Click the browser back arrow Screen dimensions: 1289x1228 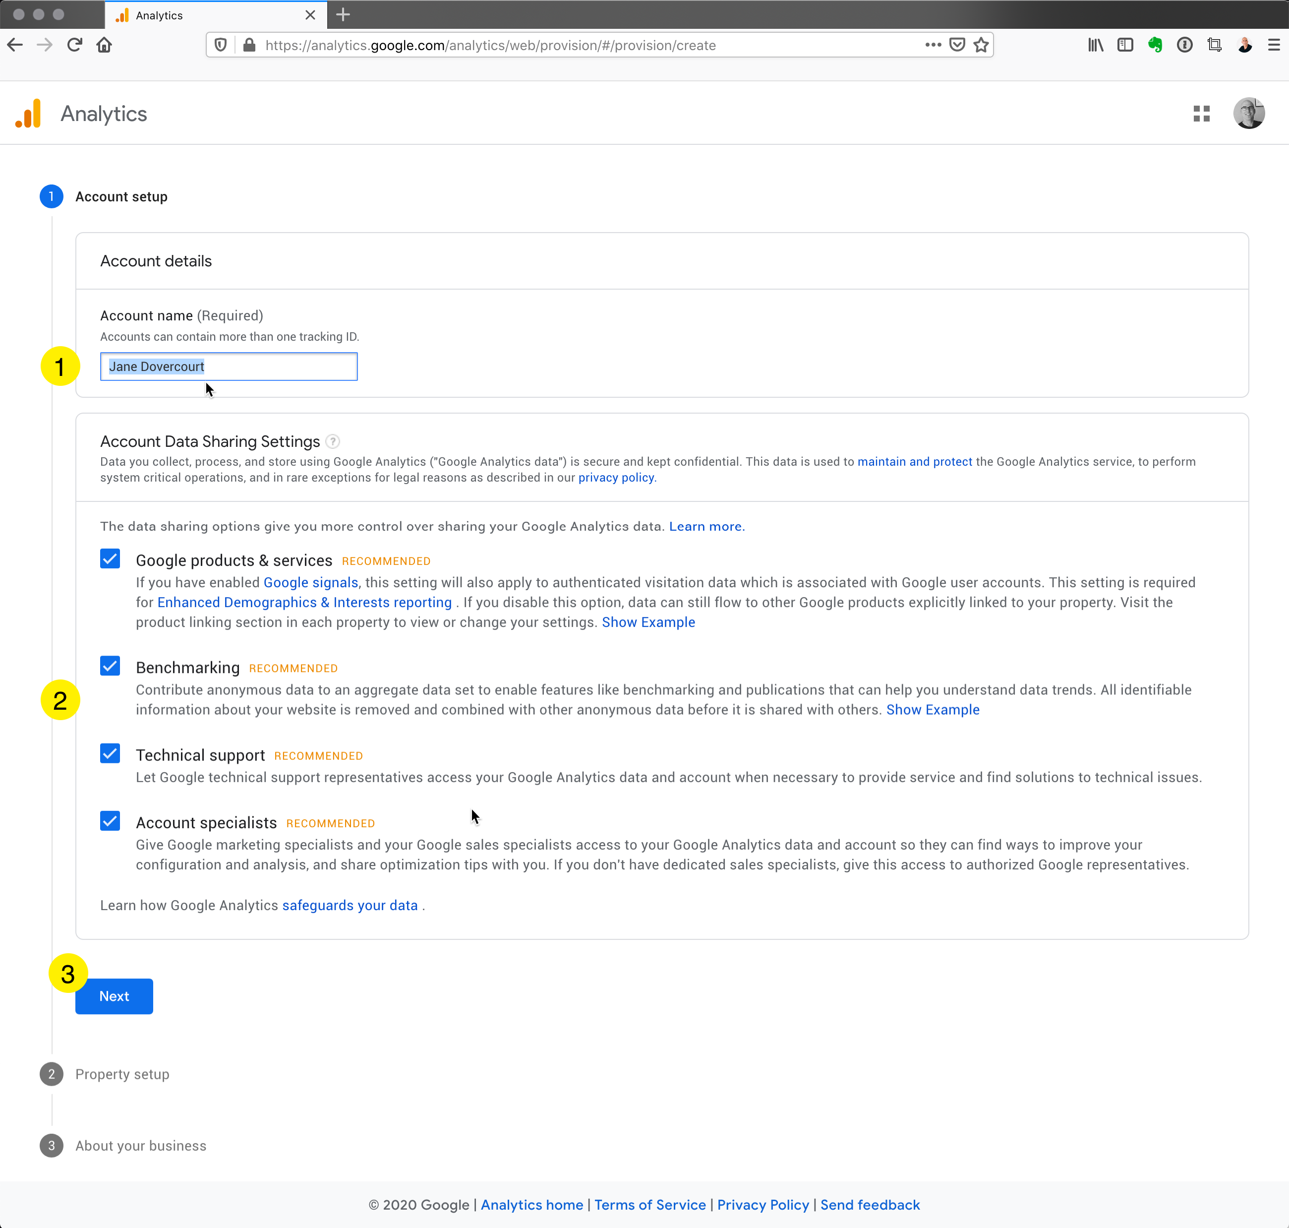tap(15, 45)
